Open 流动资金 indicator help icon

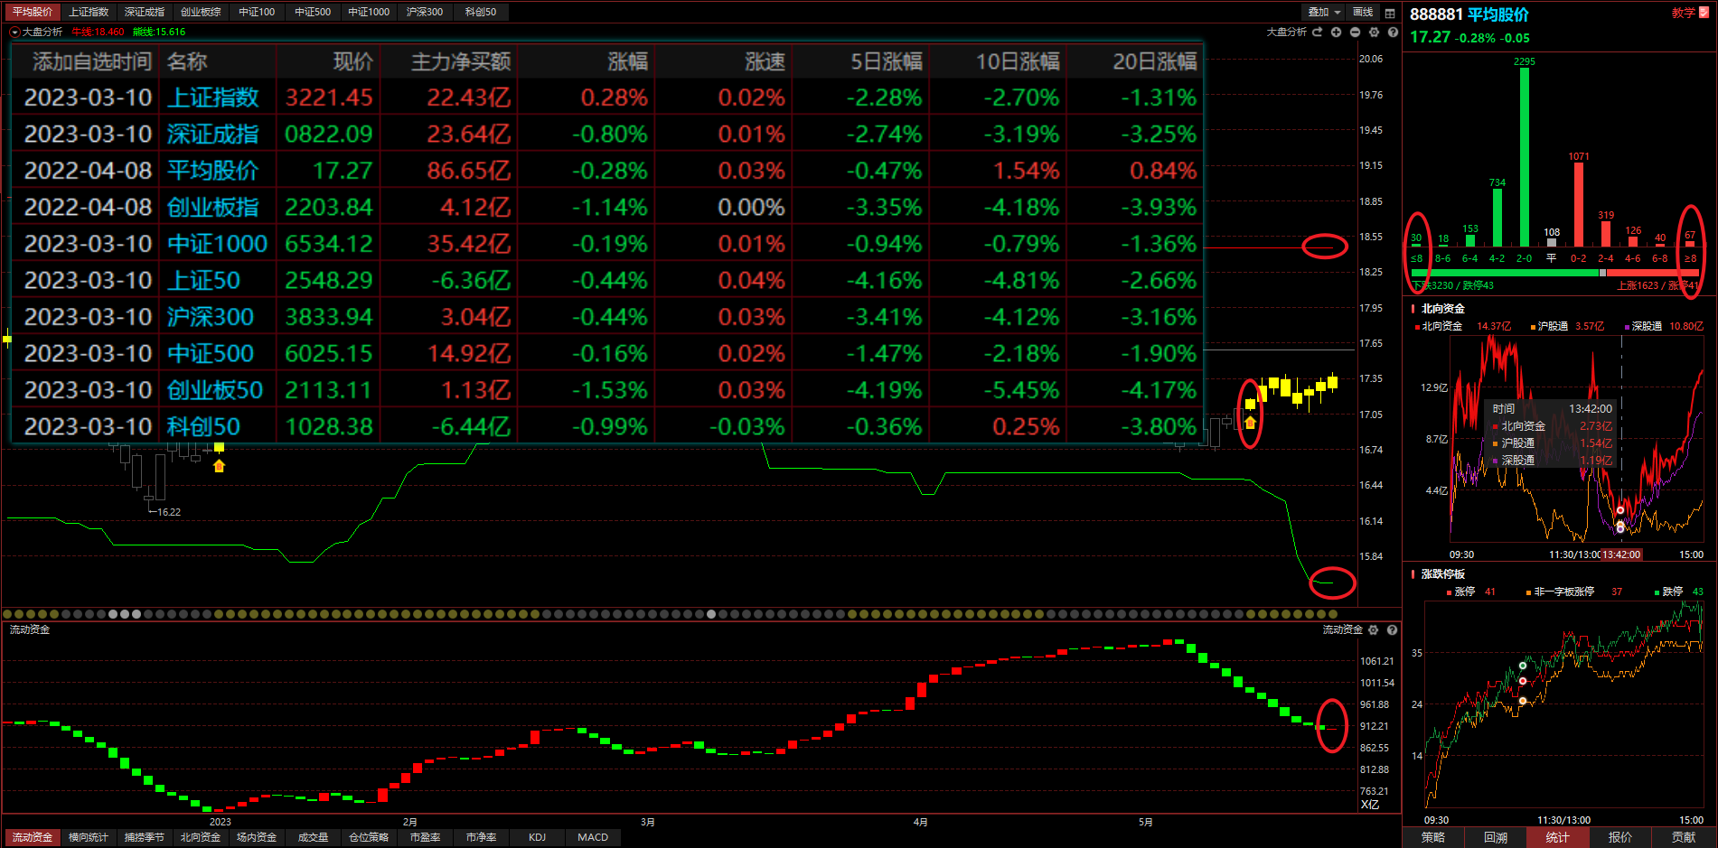pos(1393,629)
